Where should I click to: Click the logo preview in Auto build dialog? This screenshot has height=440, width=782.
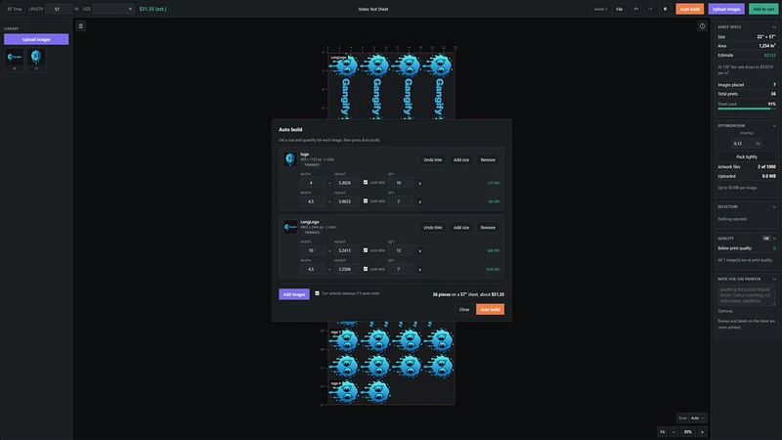pyautogui.click(x=290, y=159)
